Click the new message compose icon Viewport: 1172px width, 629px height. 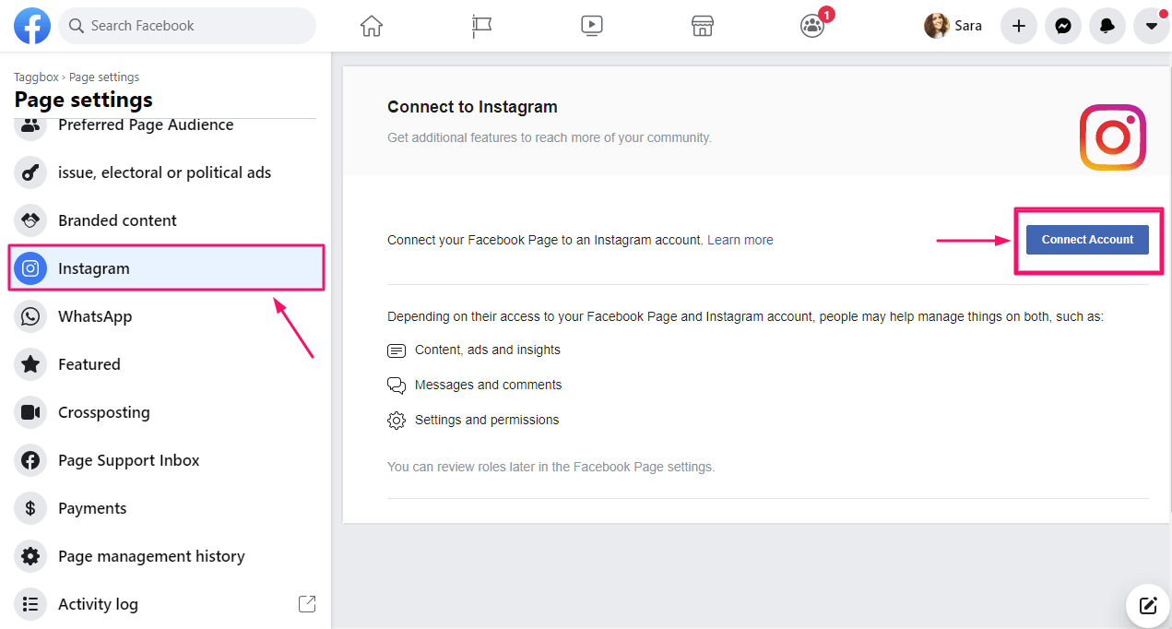(1148, 606)
